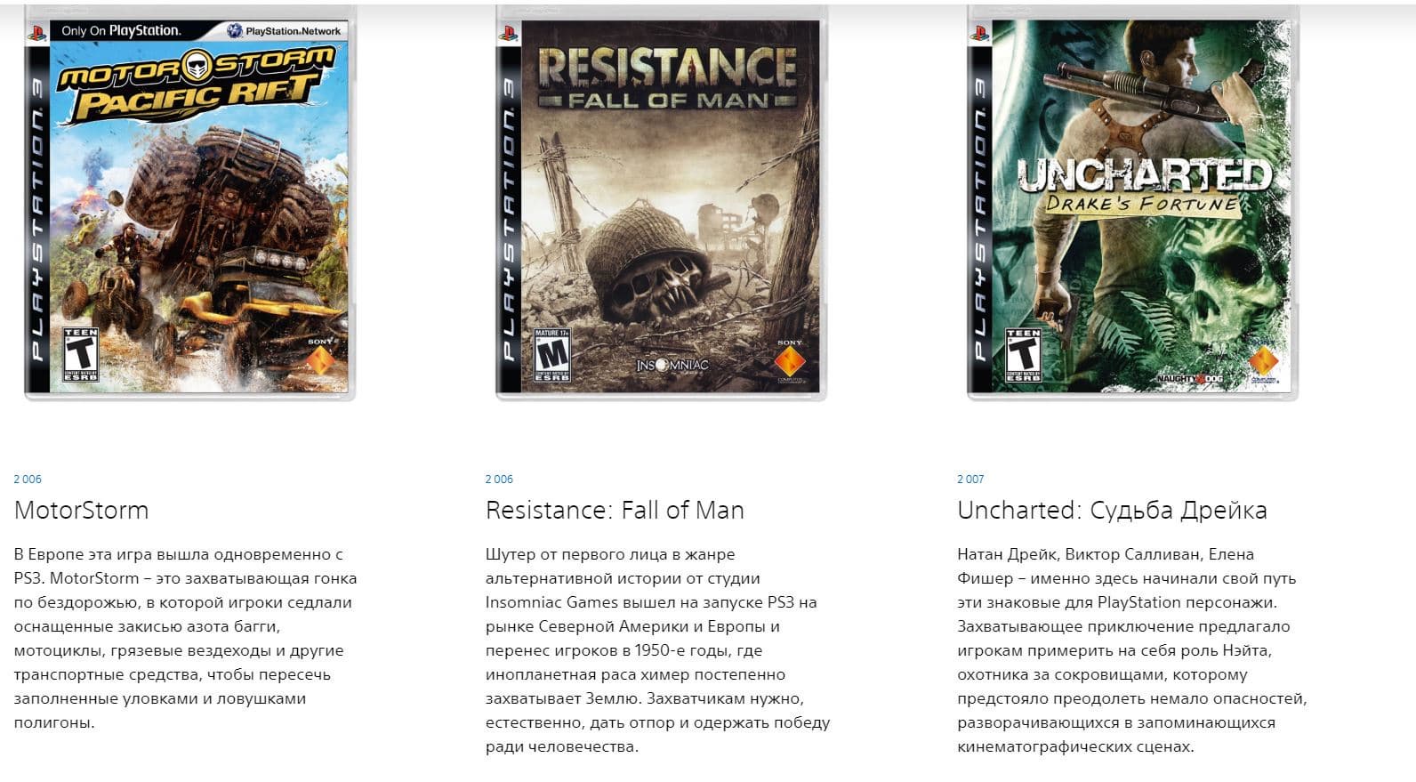The image size is (1416, 782).
Task: Click the Teen ESRB rating on MotorStorm cover
Action: coord(81,355)
